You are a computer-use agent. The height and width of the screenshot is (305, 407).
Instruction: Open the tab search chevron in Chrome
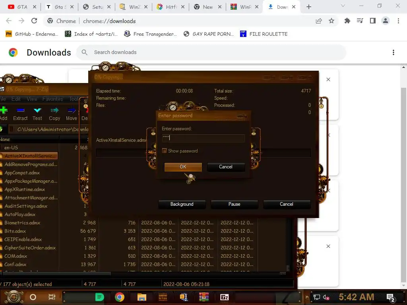coord(343,6)
